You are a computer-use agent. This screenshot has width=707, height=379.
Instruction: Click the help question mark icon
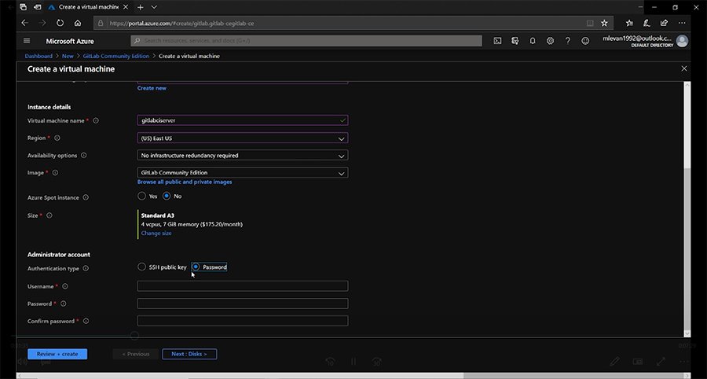(x=567, y=41)
